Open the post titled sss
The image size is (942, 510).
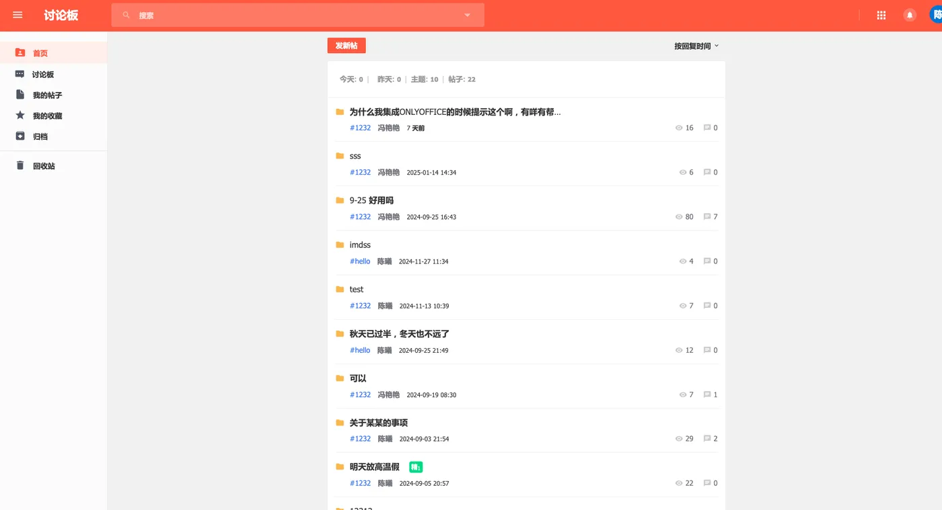(355, 156)
